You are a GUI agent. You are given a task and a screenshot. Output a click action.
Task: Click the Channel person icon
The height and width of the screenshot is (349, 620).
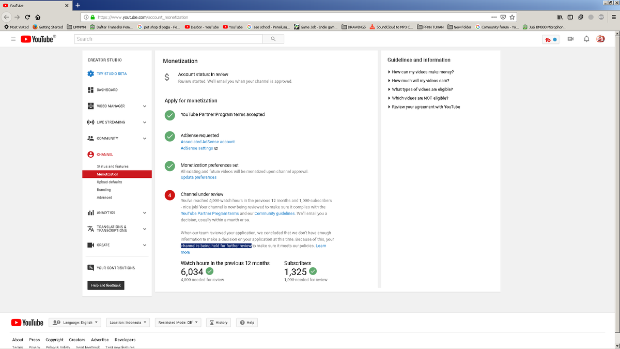(x=90, y=155)
